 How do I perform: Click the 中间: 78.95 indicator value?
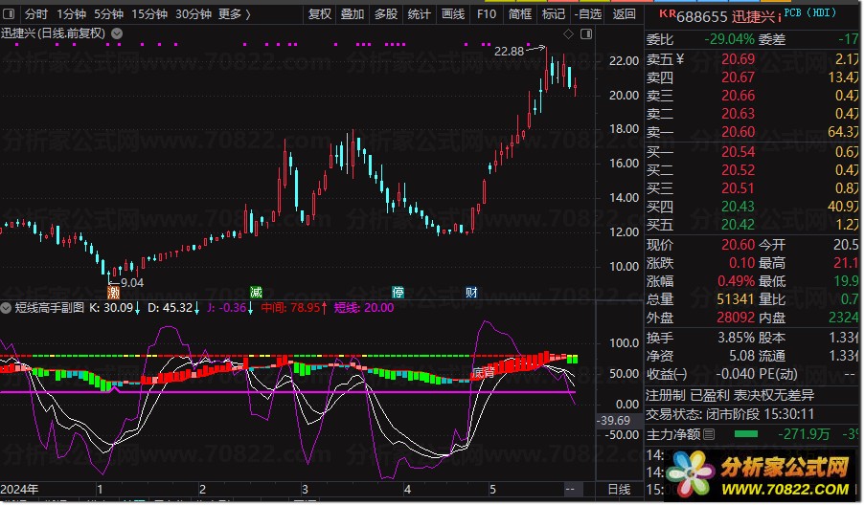tap(294, 308)
